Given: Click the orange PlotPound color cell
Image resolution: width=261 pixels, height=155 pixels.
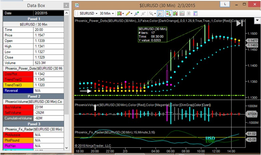Looking at the screenshot, I should (18, 140).
